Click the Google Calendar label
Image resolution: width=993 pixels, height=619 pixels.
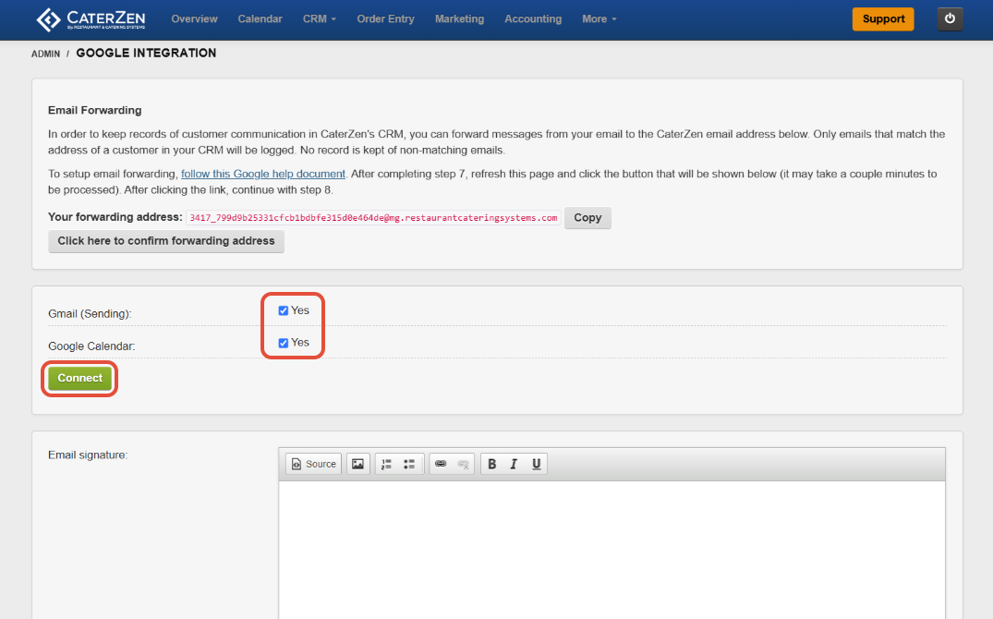click(x=91, y=346)
